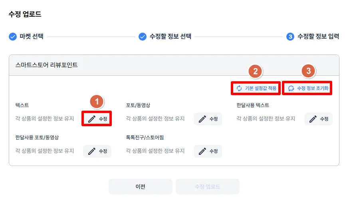The height and width of the screenshot is (203, 349).
Task: Click the pencil icon for 한달사용 포토/동영상
Action: [92, 151]
